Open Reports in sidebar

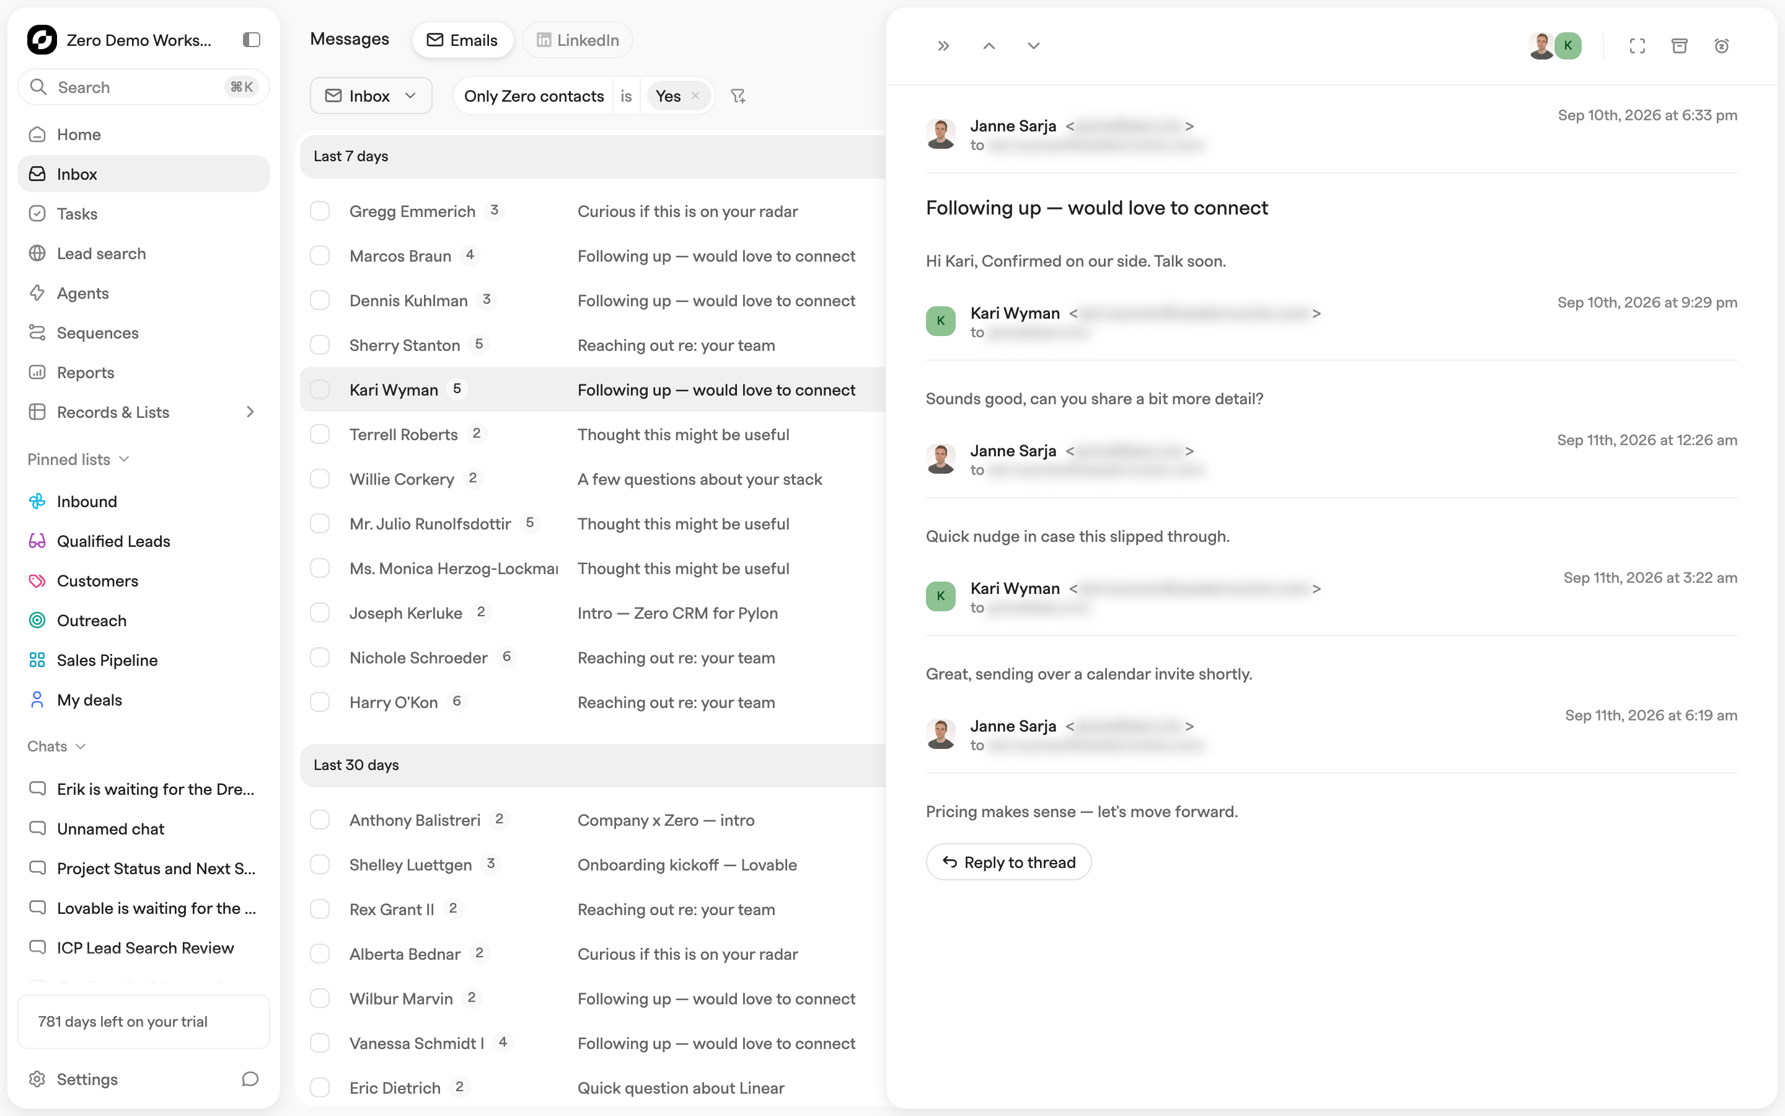(144, 373)
